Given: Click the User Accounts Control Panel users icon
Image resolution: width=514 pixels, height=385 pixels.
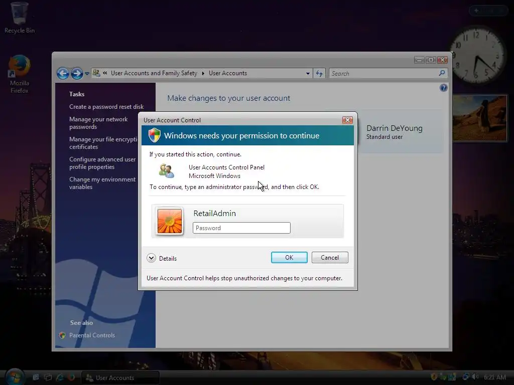Looking at the screenshot, I should point(167,171).
